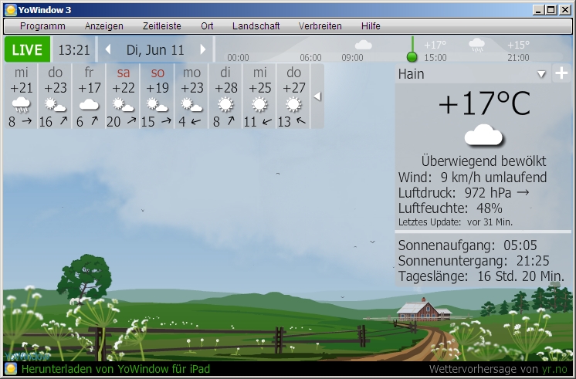
Task: Click 'Überwiegend bewölkt' text
Action: [484, 161]
